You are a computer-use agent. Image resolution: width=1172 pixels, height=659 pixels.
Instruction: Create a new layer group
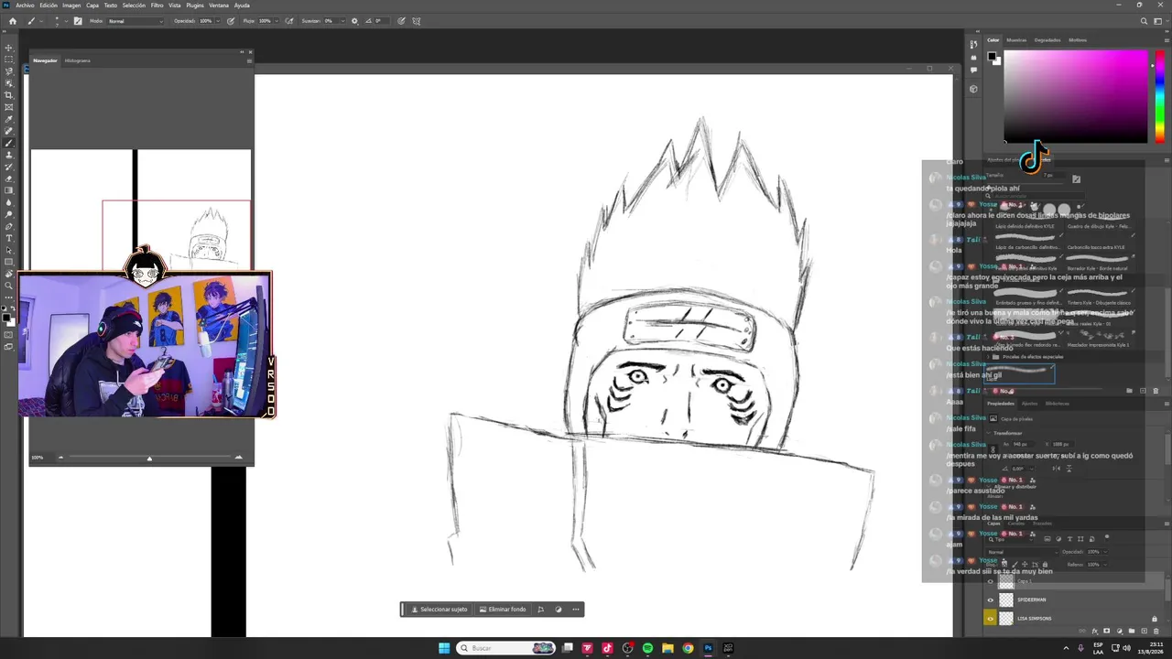(1131, 631)
